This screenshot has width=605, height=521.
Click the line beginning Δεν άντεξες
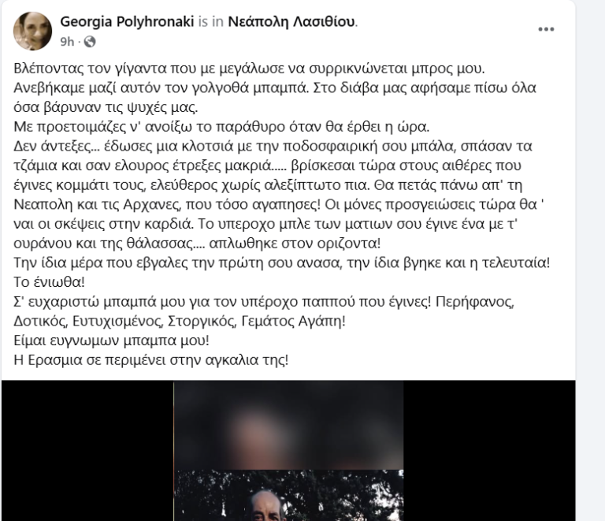pyautogui.click(x=273, y=146)
